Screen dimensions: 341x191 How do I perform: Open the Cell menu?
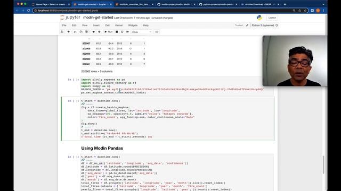click(x=107, y=25)
